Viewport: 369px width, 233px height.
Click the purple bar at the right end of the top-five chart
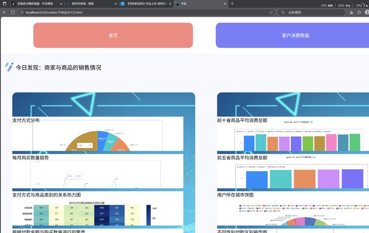coord(352,179)
